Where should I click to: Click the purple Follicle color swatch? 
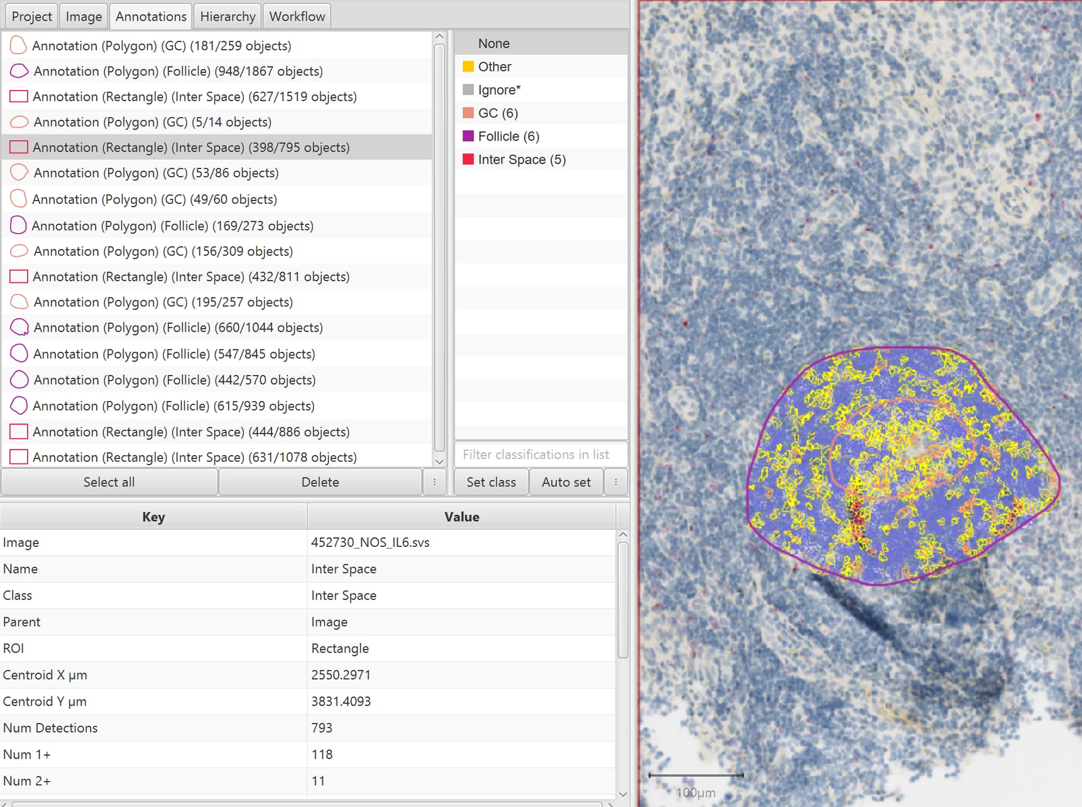tap(468, 136)
